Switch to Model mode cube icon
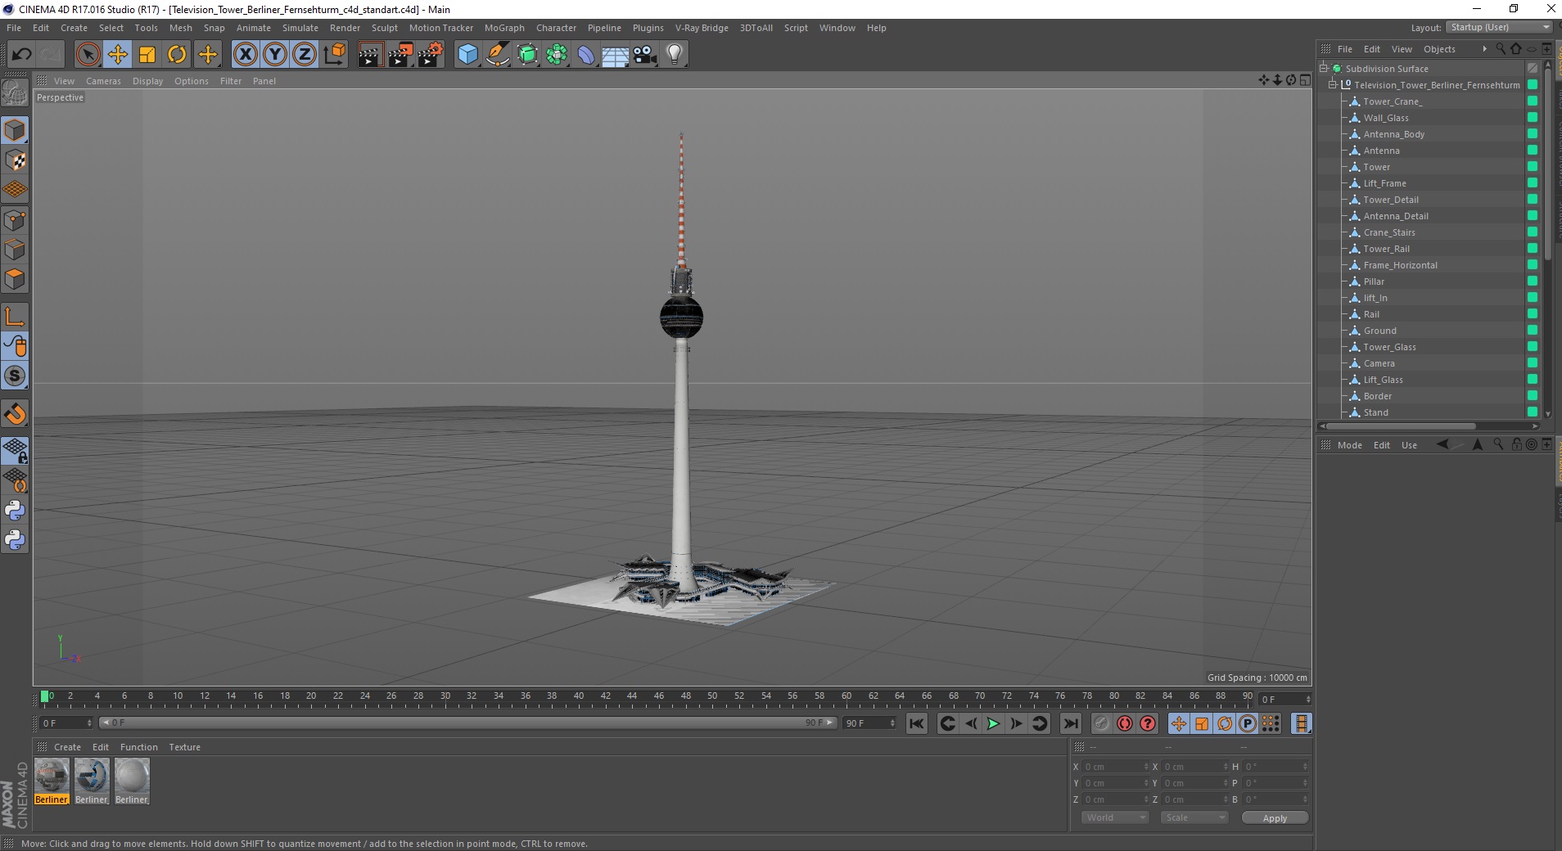 click(x=16, y=131)
